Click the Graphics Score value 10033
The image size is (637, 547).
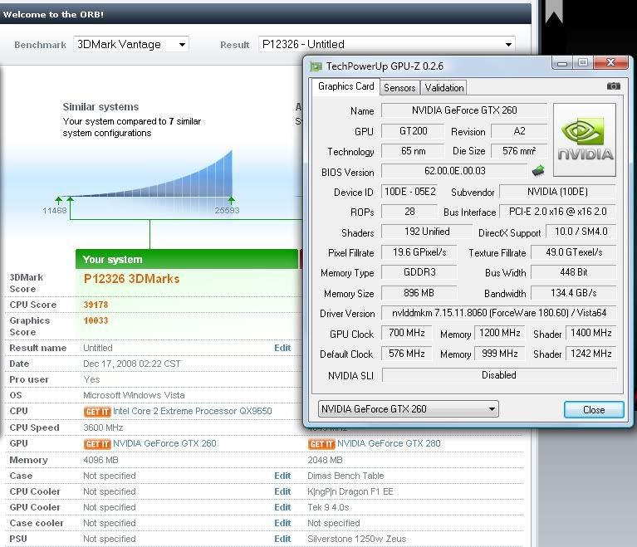96,320
